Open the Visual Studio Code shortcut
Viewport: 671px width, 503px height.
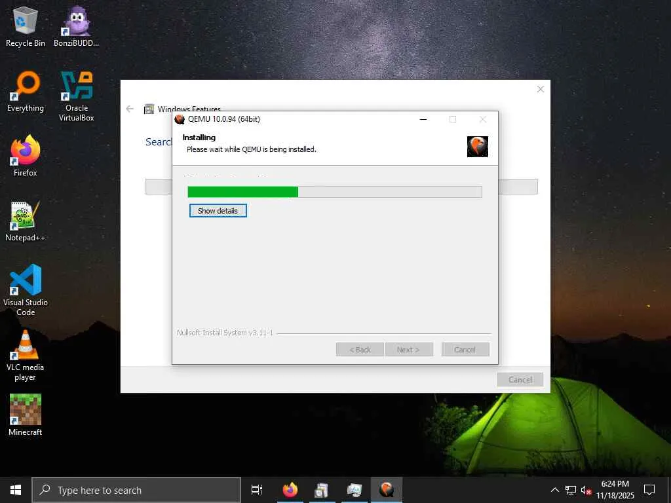coord(26,290)
